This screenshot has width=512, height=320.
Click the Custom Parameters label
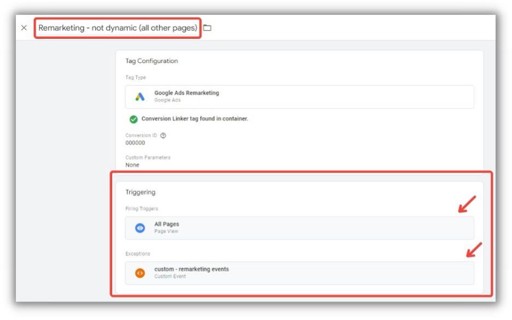(147, 158)
